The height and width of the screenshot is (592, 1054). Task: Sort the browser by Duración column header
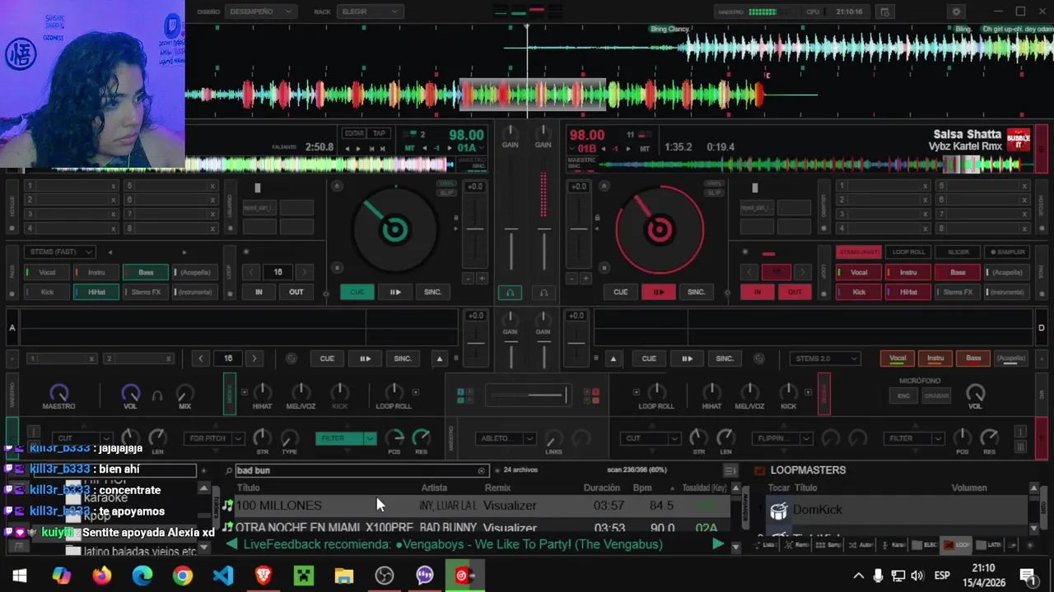601,488
